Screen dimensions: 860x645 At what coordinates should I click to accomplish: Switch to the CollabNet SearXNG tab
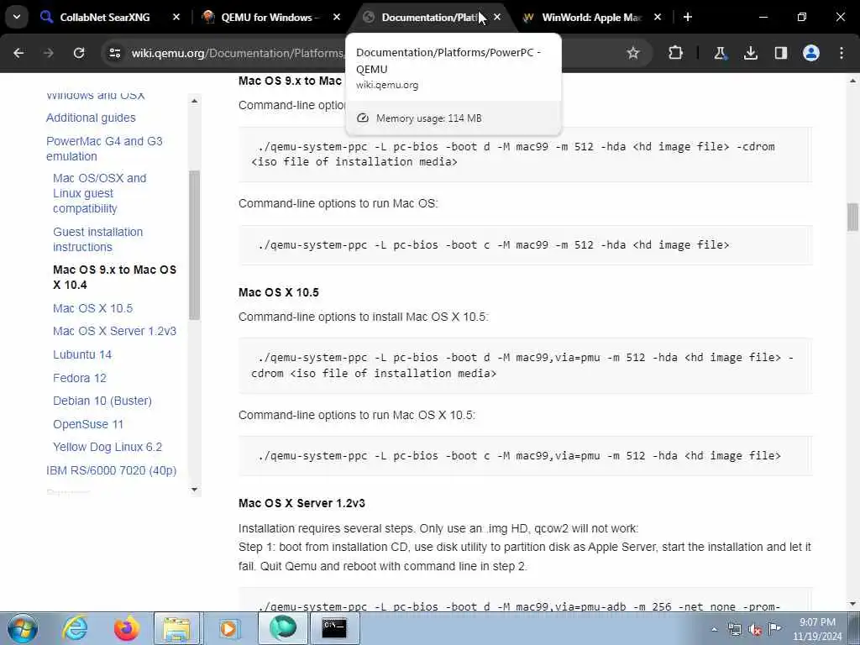pyautogui.click(x=104, y=18)
